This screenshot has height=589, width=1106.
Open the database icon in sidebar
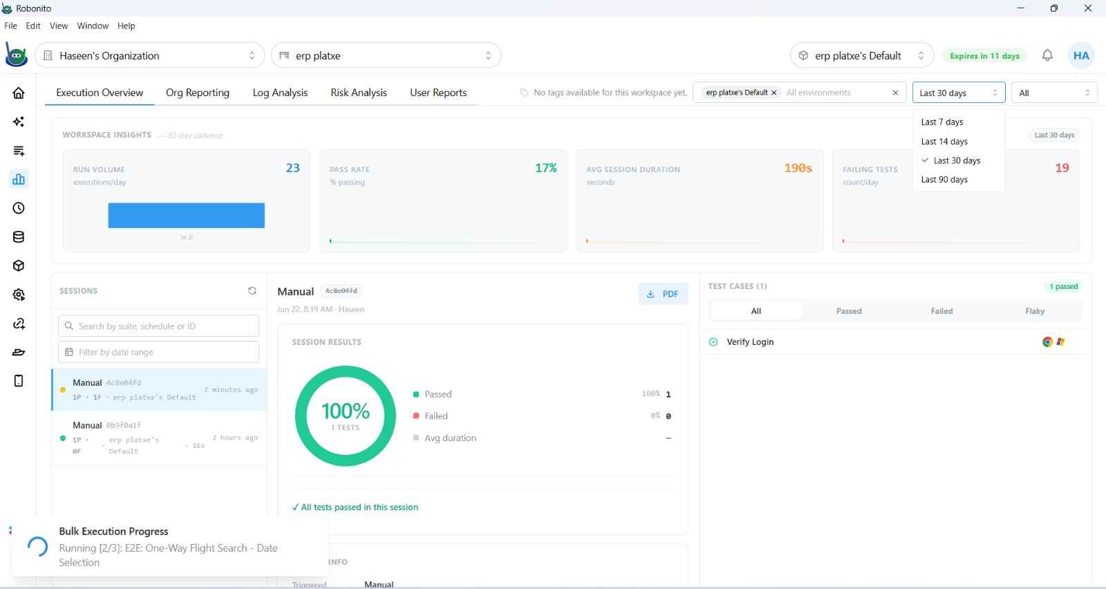19,237
